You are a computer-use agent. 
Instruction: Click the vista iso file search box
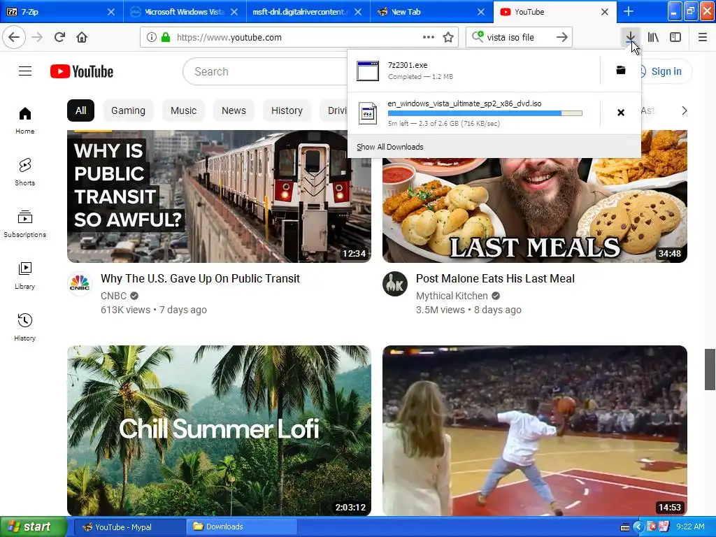tap(518, 38)
